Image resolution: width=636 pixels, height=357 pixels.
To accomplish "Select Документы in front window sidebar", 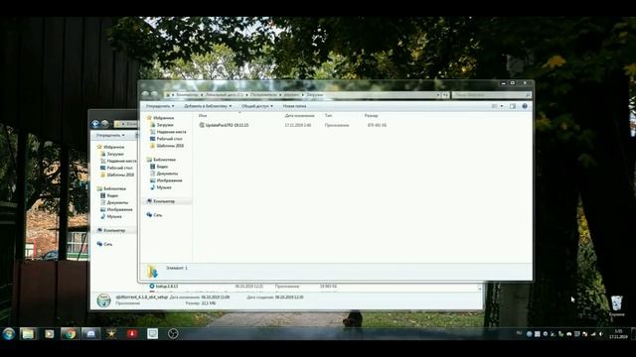I will [x=164, y=174].
